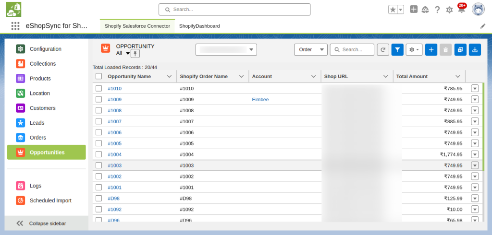Check the box for row #1004
492x235 pixels.
point(99,154)
